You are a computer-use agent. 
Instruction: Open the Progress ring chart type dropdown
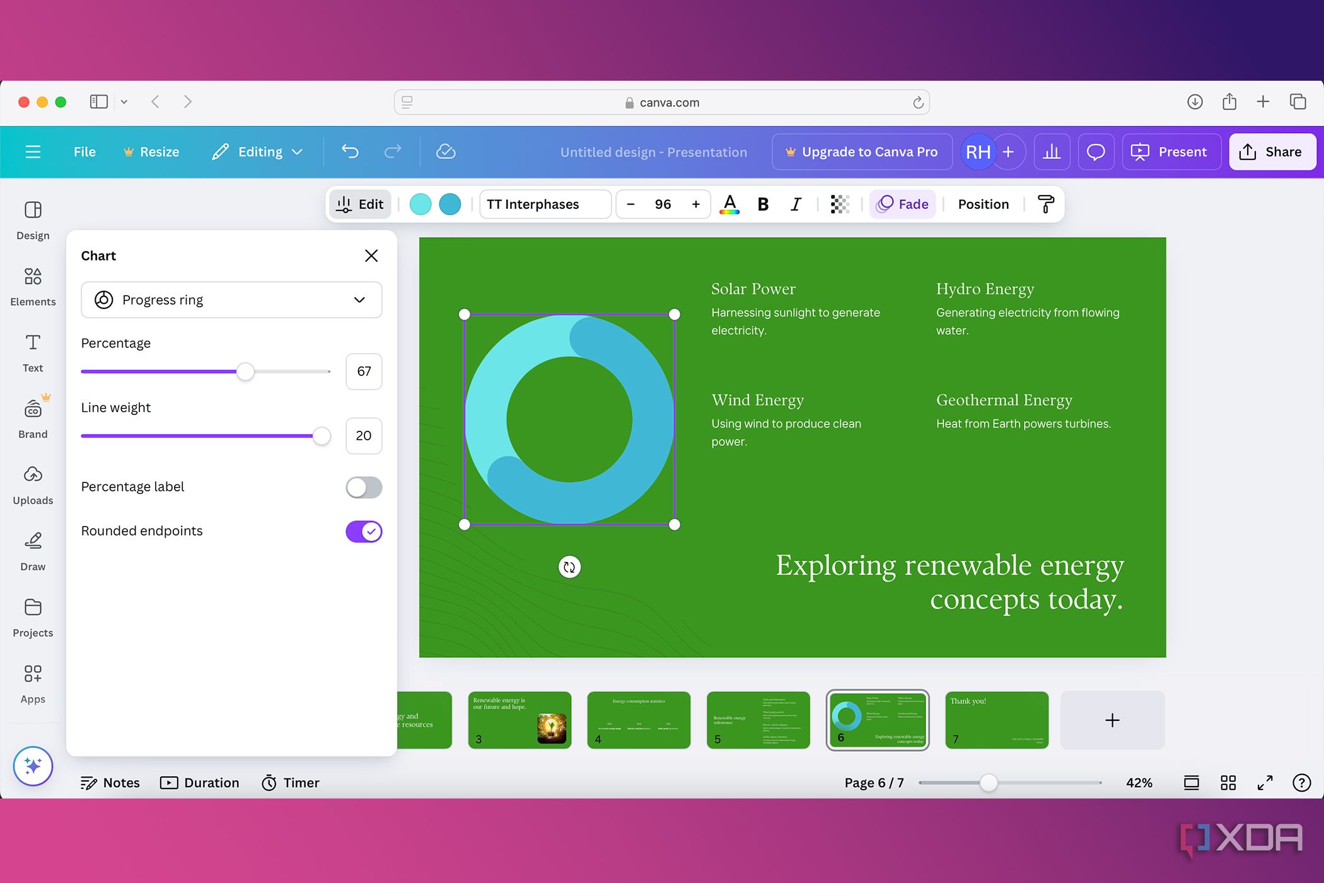[231, 300]
